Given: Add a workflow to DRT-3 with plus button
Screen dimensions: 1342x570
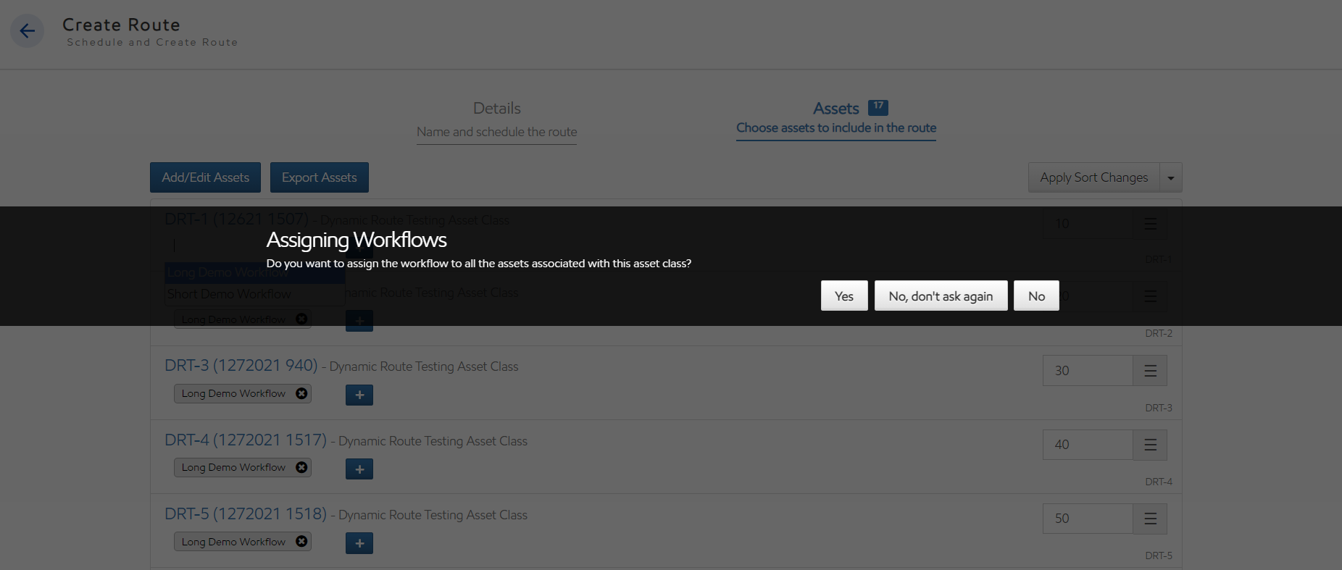Looking at the screenshot, I should tap(359, 395).
